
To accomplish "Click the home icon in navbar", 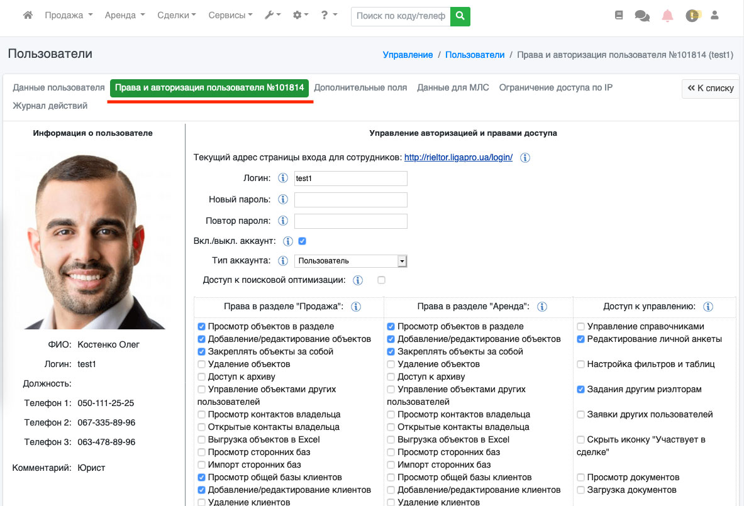I will point(28,16).
